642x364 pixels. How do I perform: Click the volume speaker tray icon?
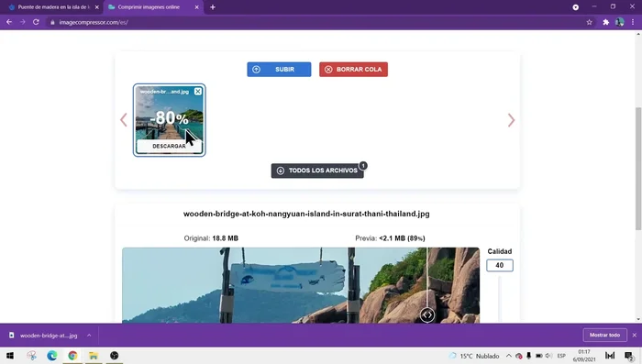[548, 356]
